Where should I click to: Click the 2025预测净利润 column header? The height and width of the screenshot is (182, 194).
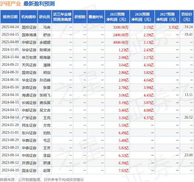point(117,17)
